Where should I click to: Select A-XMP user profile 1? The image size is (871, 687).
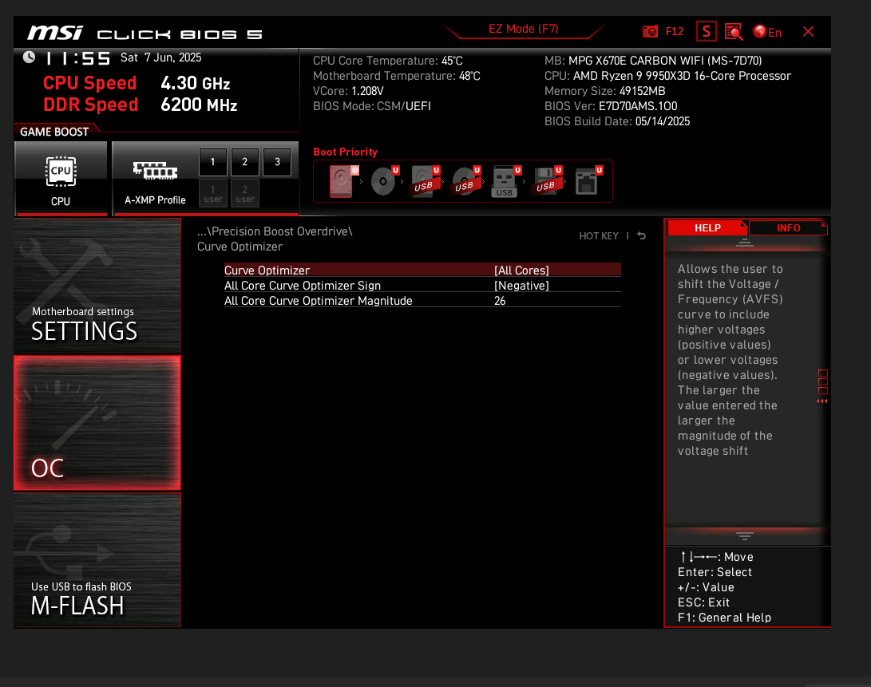click(212, 193)
